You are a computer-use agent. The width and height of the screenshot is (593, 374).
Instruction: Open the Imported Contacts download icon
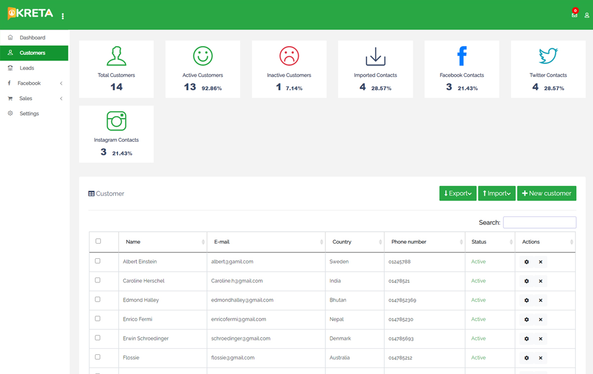tap(375, 56)
